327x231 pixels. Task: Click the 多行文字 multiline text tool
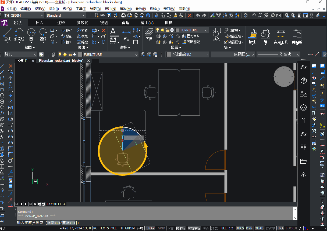pos(114,36)
